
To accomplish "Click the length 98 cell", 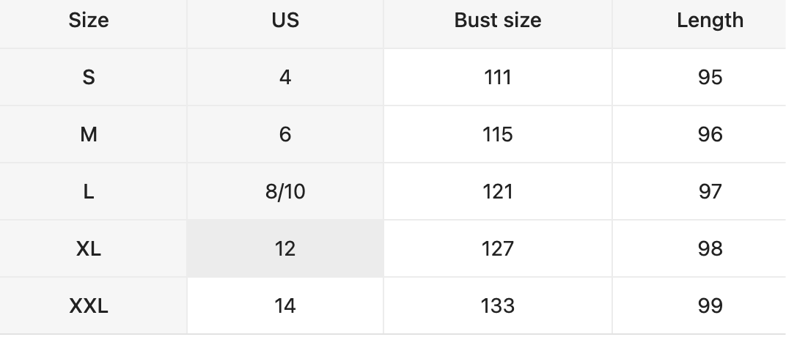I will click(x=710, y=248).
